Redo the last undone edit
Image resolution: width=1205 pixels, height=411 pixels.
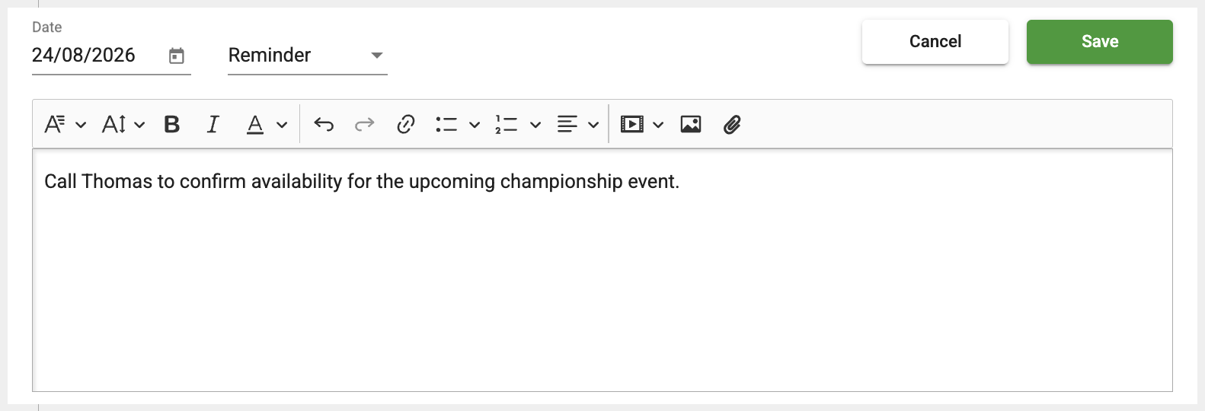[x=365, y=124]
